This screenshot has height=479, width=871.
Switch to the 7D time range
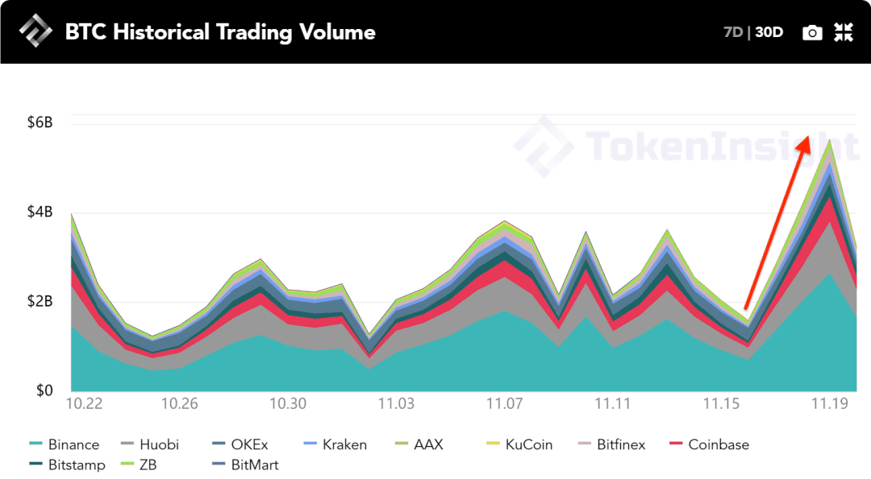point(732,32)
